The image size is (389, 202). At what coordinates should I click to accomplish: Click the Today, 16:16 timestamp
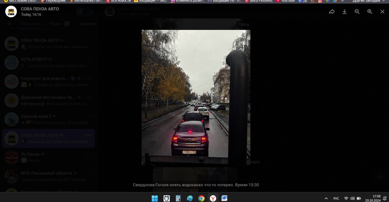pos(31,15)
